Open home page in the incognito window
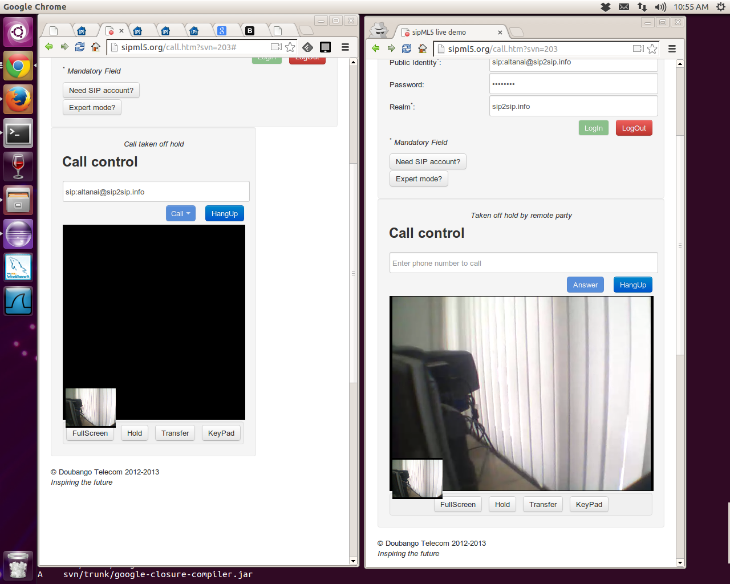This screenshot has width=730, height=584. point(423,48)
